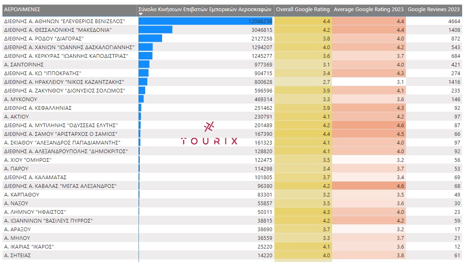466x263 pixels.
Task: Select the Α. ΣΗΤΕΙΑΣ row name
Action: point(17,255)
